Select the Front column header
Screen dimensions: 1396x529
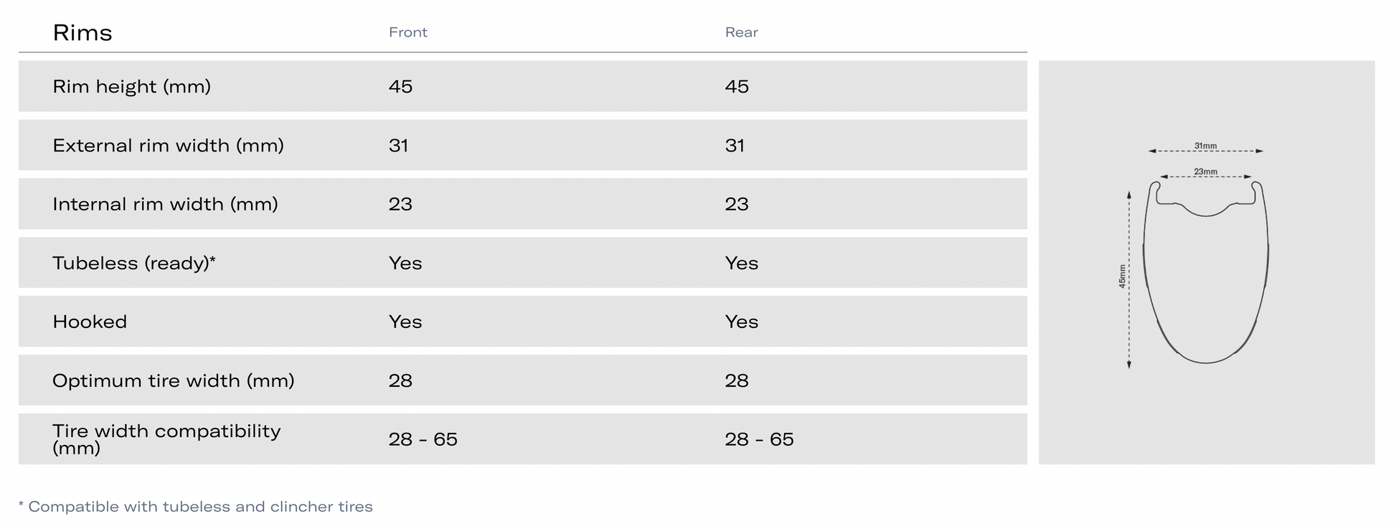(x=407, y=32)
